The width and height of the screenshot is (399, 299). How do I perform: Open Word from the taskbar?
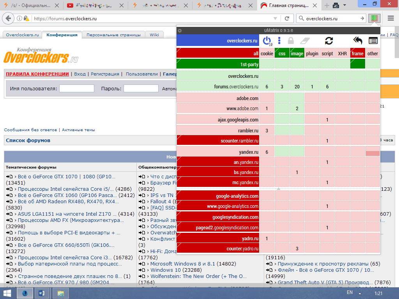tap(42, 294)
